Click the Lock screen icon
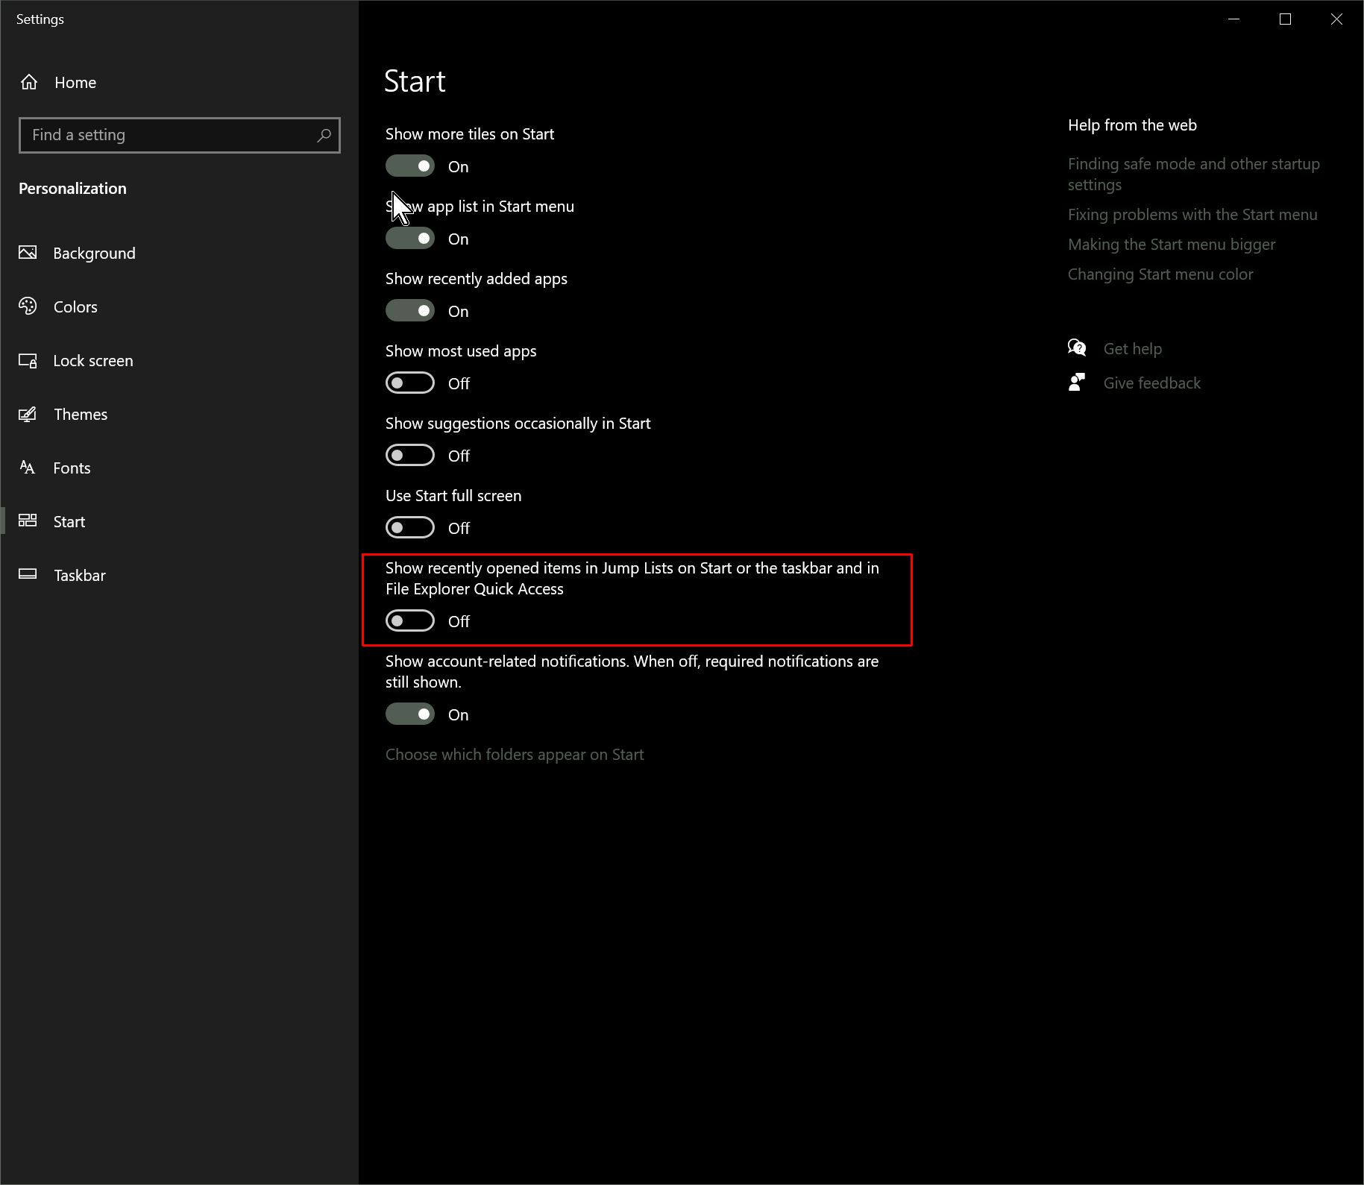 tap(28, 361)
